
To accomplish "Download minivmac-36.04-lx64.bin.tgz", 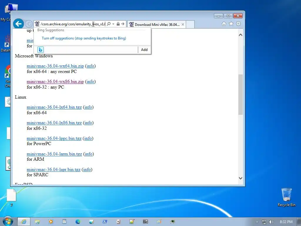I will (54, 107).
